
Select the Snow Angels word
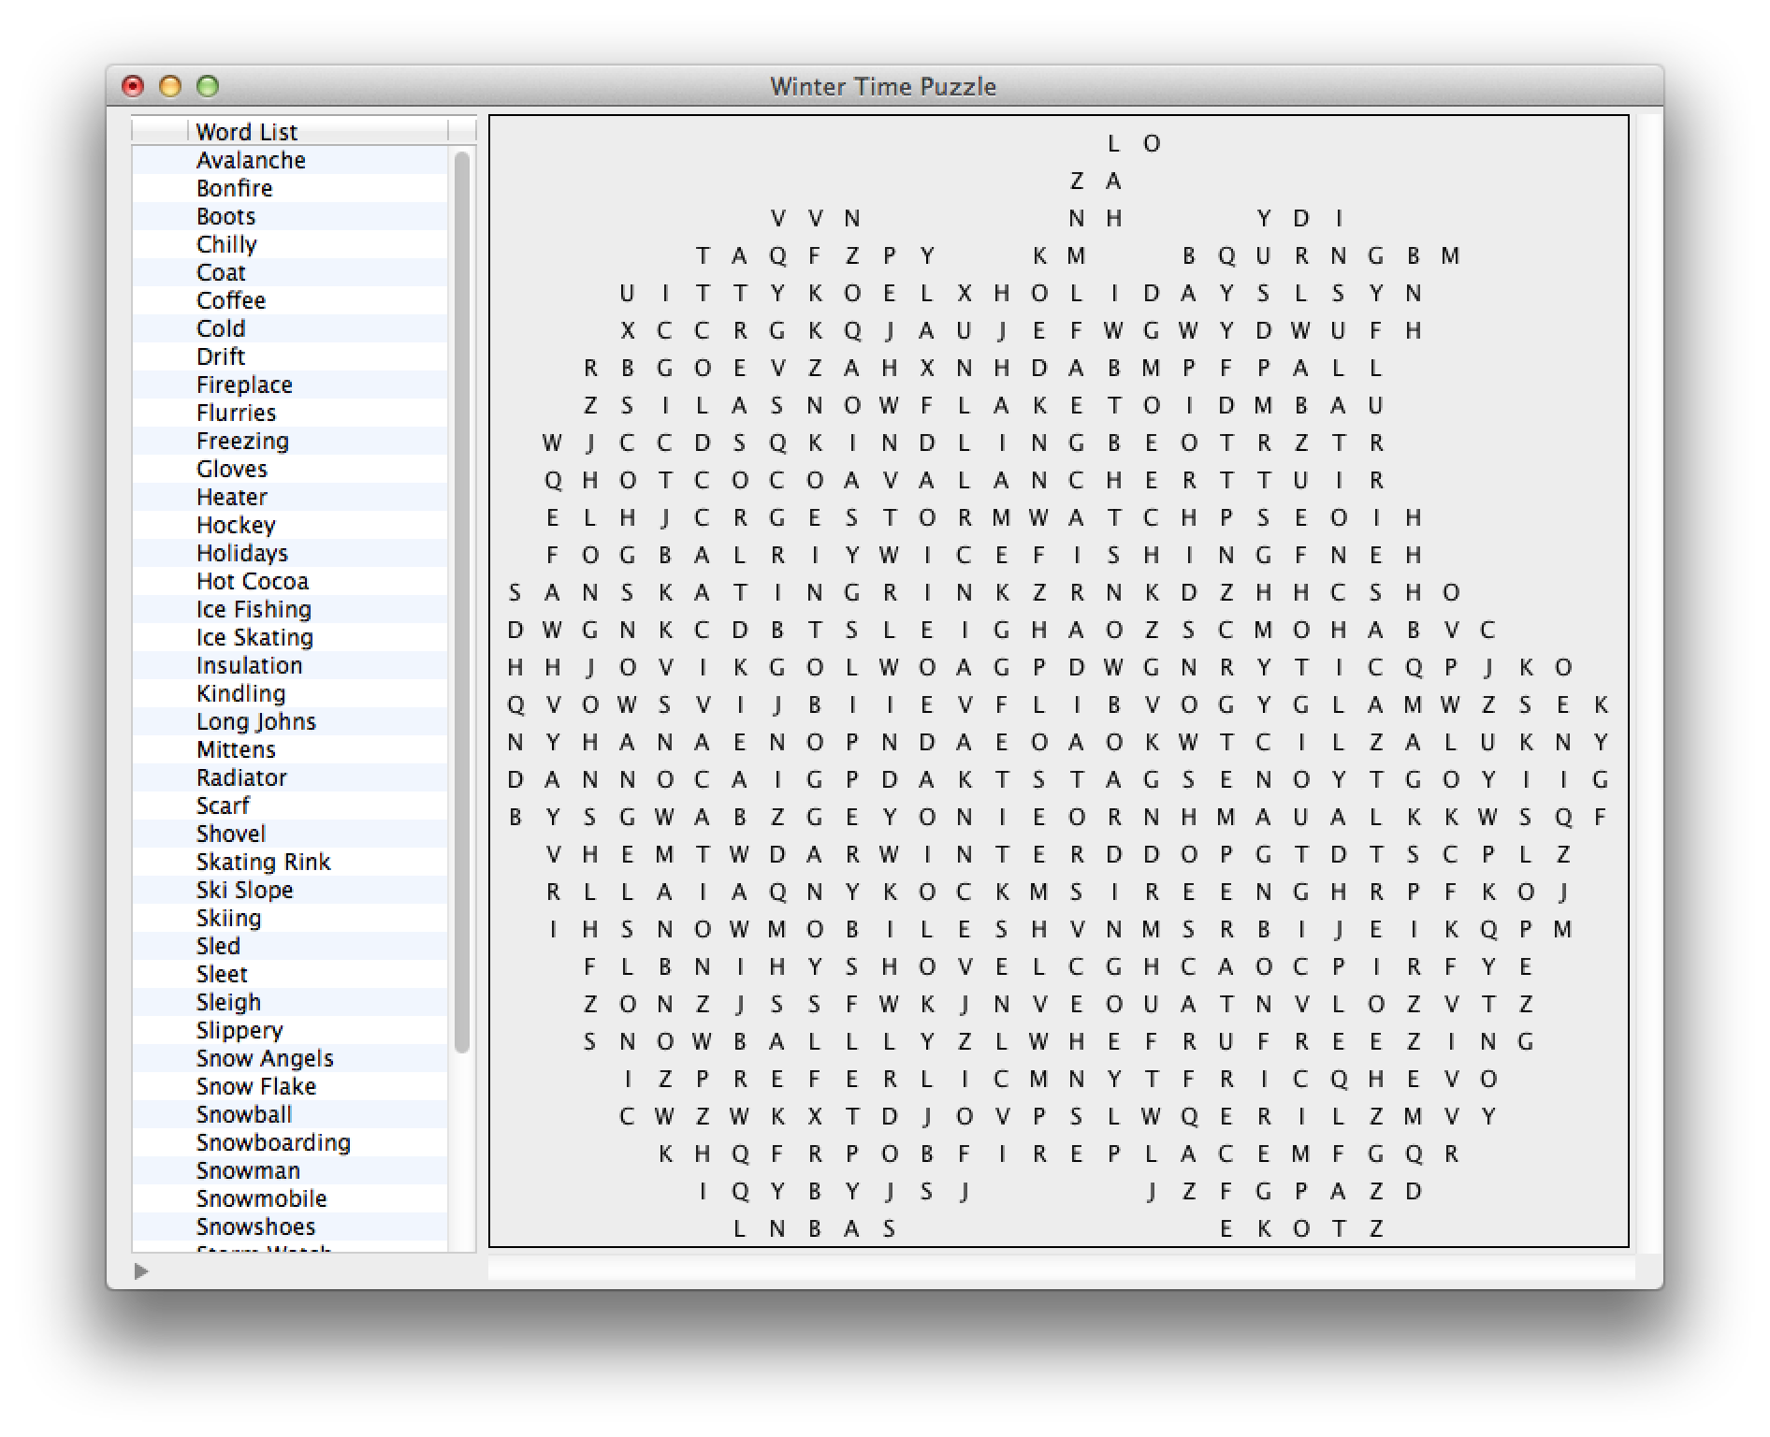[x=265, y=1058]
